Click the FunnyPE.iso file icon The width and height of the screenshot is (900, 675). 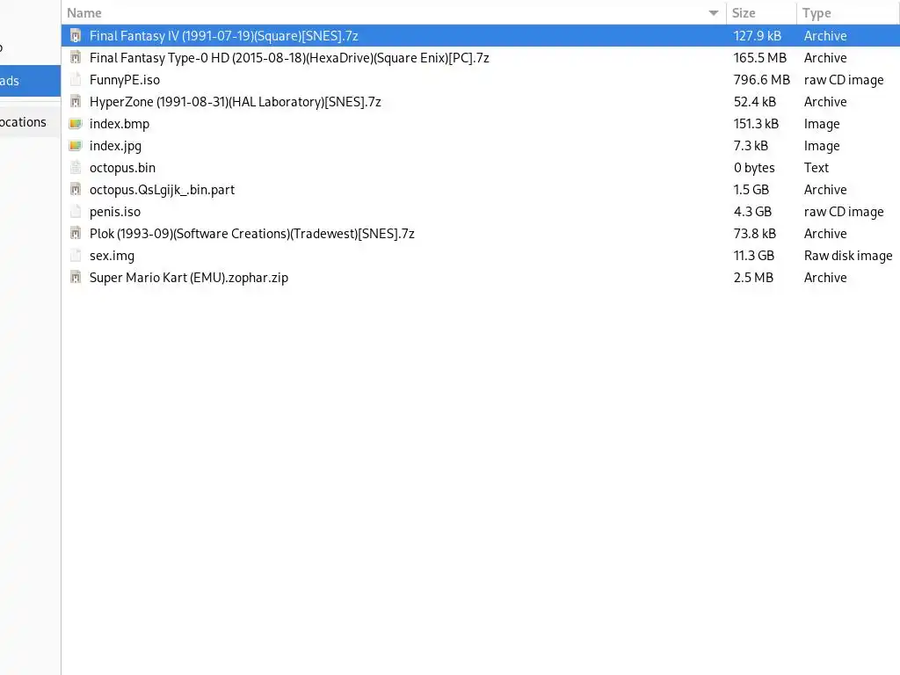tap(76, 79)
